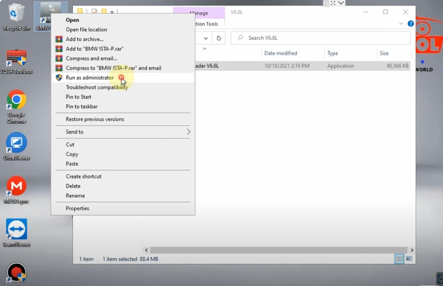Screen dimensions: 443x286
Task: Select the J2534 Toolbox desktop shortcut
Action: pyautogui.click(x=16, y=60)
